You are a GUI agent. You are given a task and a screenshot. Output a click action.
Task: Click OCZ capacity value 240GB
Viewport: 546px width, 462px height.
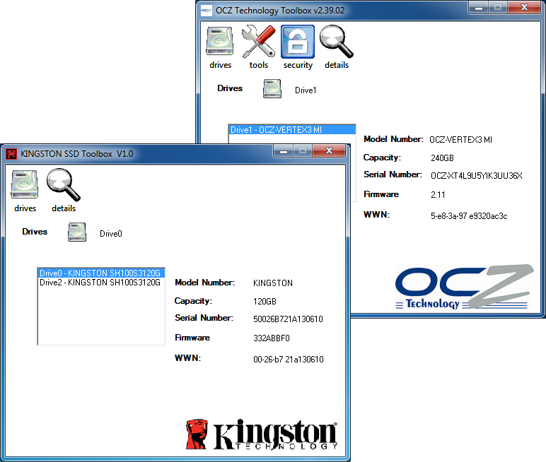442,158
